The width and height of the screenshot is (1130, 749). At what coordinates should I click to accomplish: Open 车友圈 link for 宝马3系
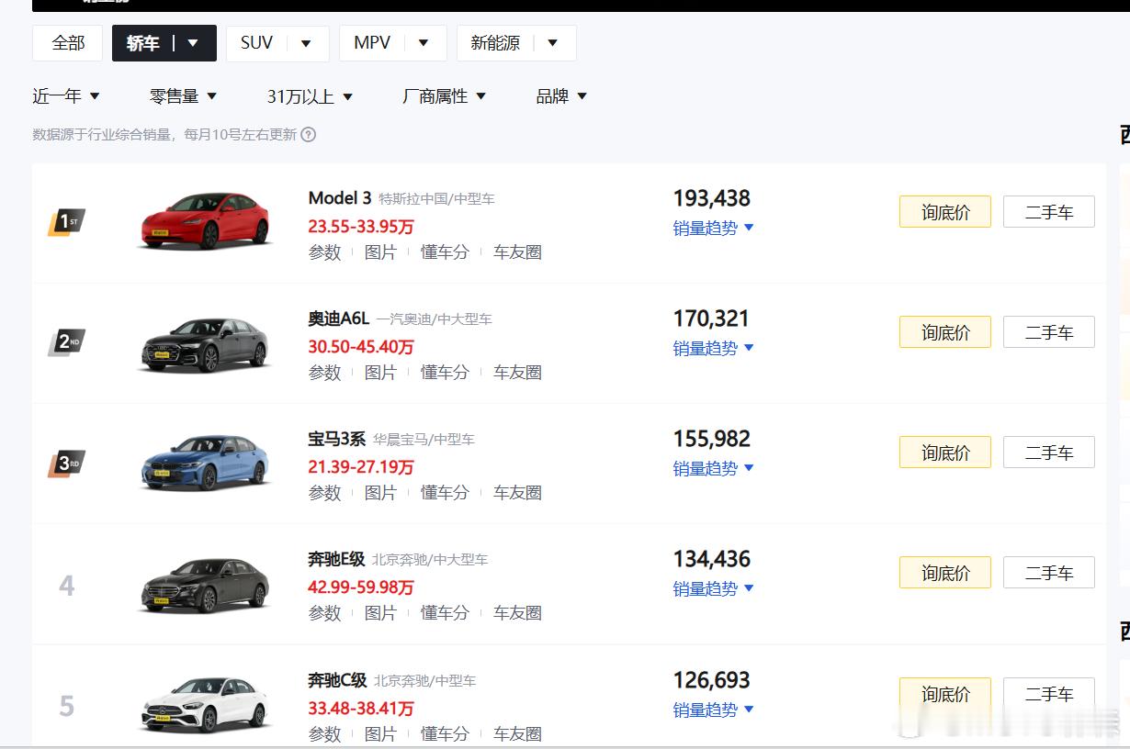(x=517, y=492)
